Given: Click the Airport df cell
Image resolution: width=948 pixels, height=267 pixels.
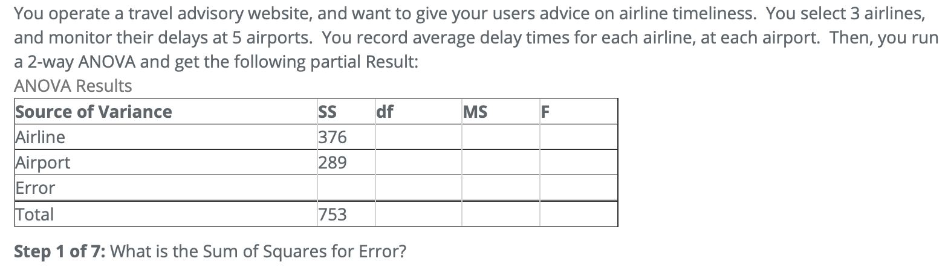Looking at the screenshot, I should [x=418, y=162].
